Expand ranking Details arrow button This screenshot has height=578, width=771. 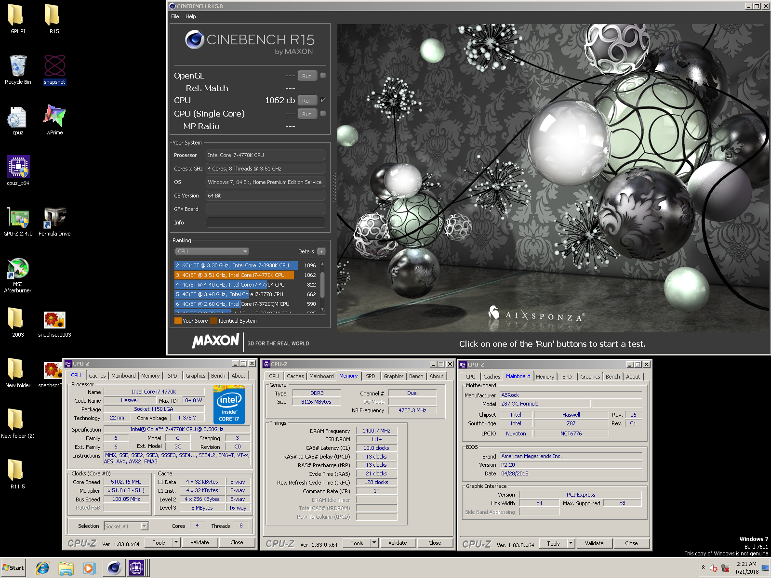321,251
